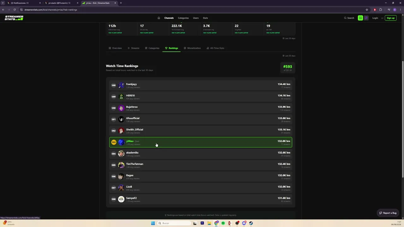Image resolution: width=404 pixels, height=227 pixels.
Task: Open Sheikh_Official's avatar
Action: [x=121, y=131]
